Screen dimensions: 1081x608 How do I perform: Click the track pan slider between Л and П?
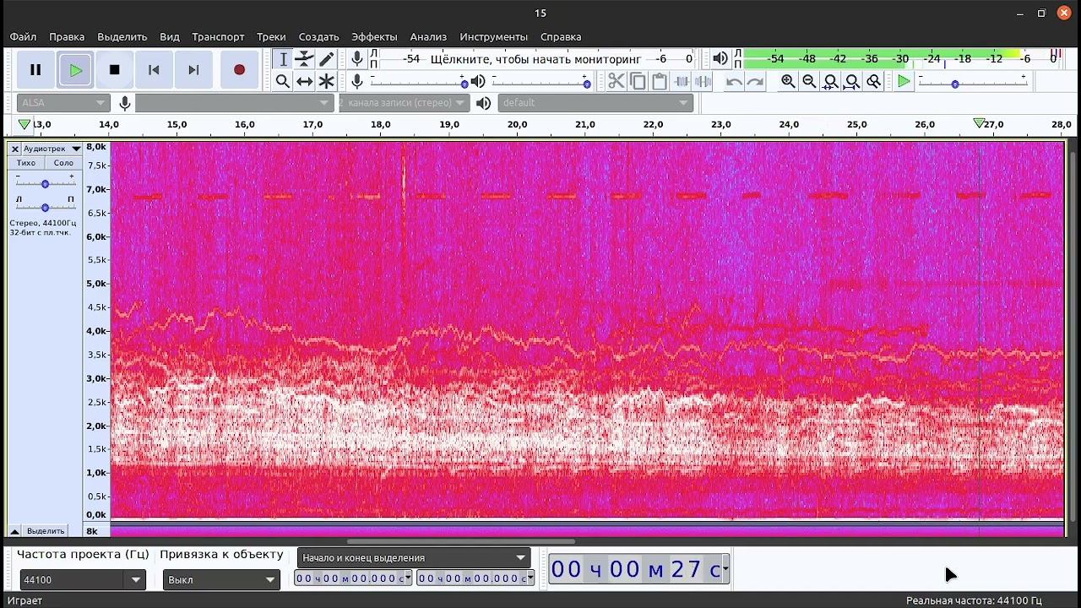(x=45, y=206)
